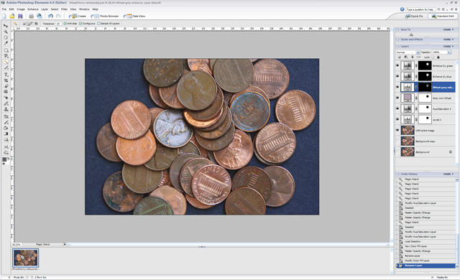Select the Type tool in toolbox
Image resolution: width=460 pixels, height=280 pixels.
click(x=6, y=75)
